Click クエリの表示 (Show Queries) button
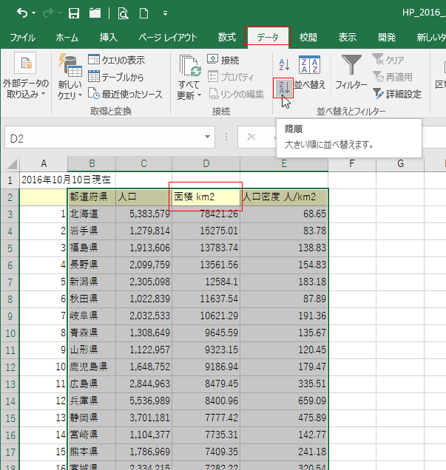 pos(116,60)
